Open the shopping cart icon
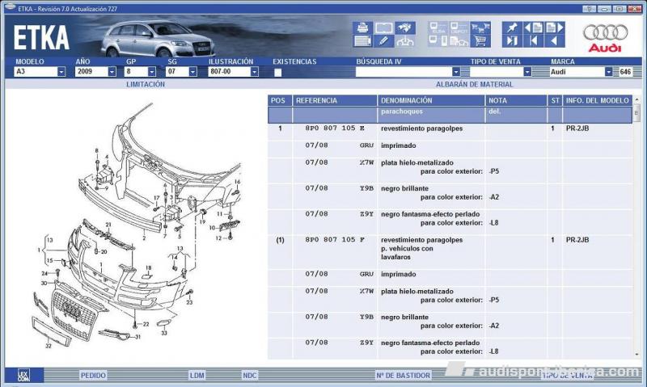The image size is (647, 387). pos(480,40)
